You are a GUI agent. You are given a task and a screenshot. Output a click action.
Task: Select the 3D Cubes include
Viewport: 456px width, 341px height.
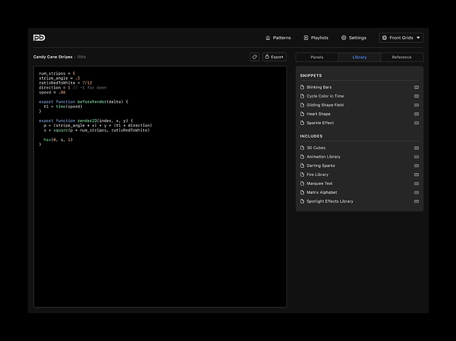(359, 148)
